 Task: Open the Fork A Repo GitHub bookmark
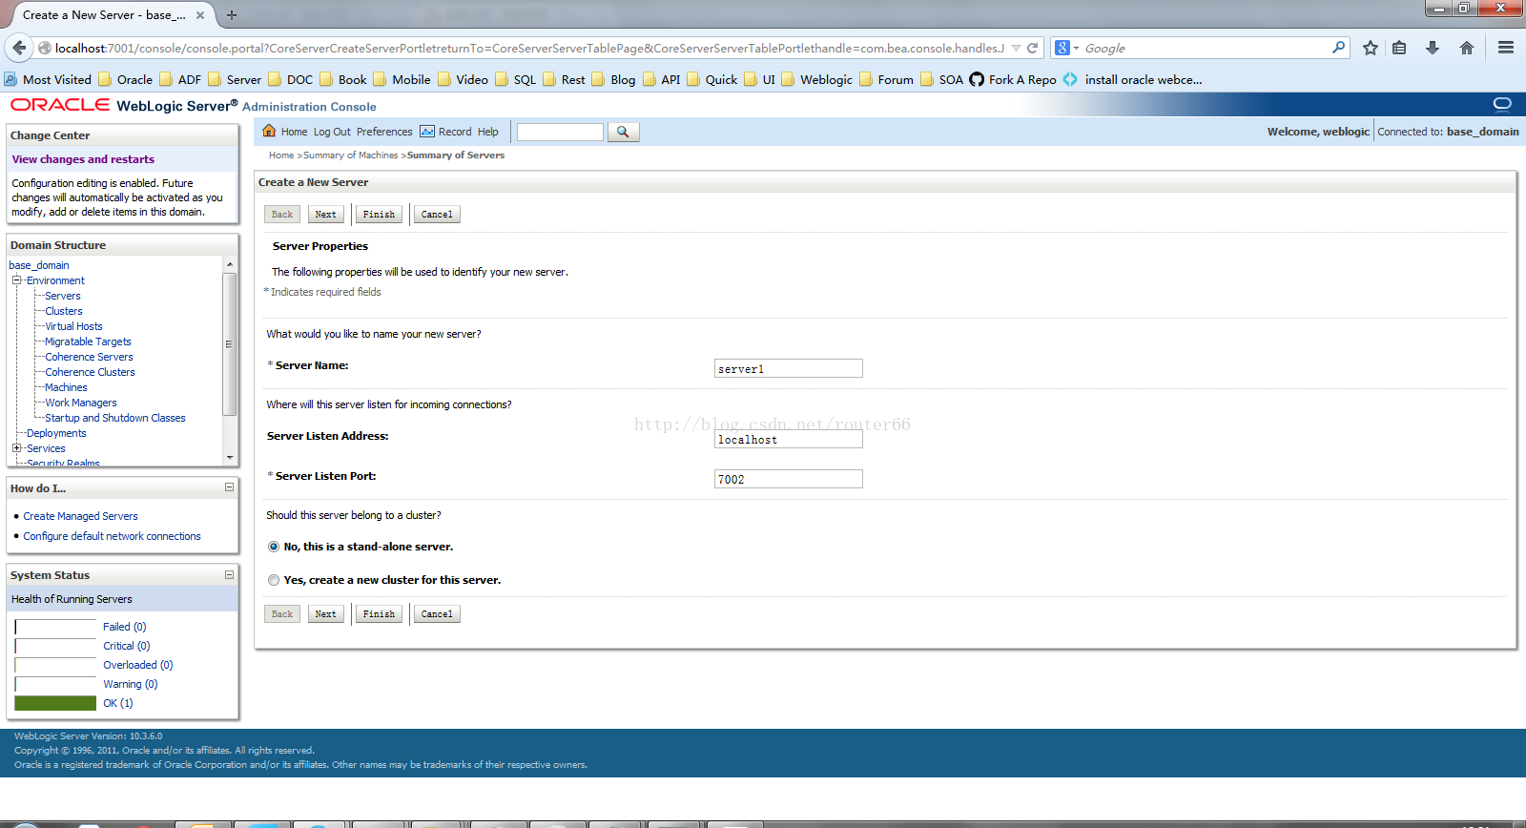1013,79
